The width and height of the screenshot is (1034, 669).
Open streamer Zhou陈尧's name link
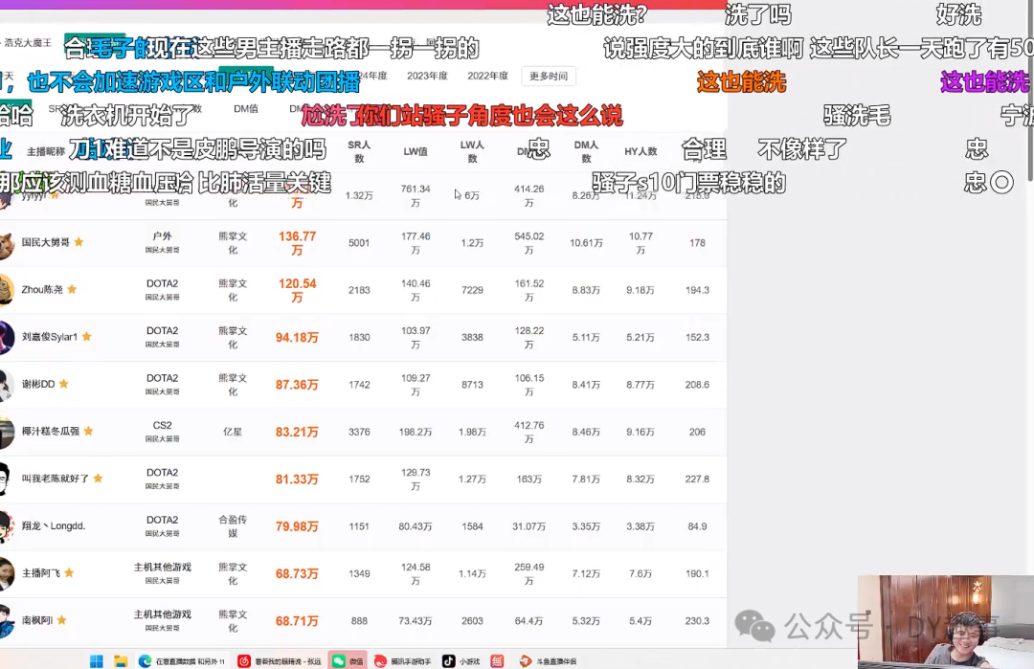point(42,289)
